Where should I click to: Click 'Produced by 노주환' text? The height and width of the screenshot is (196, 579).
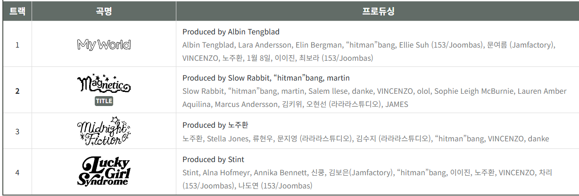click(x=215, y=125)
